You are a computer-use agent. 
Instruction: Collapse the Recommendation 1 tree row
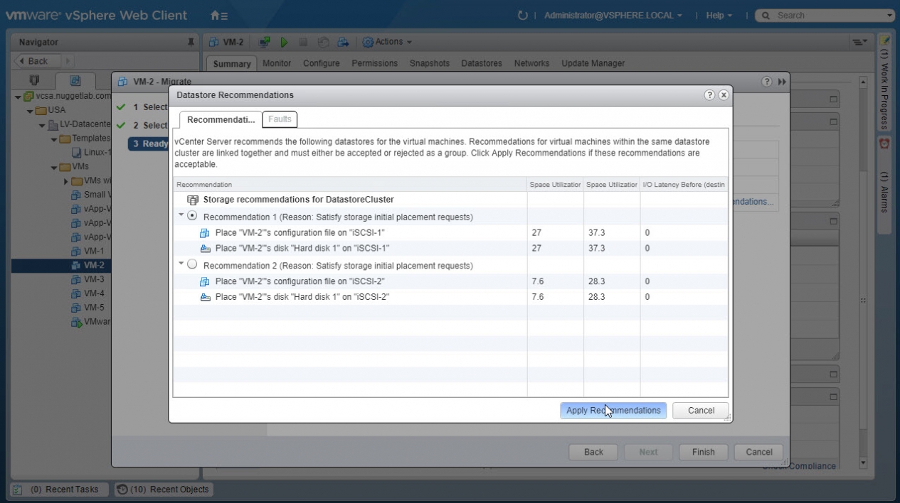coord(181,215)
